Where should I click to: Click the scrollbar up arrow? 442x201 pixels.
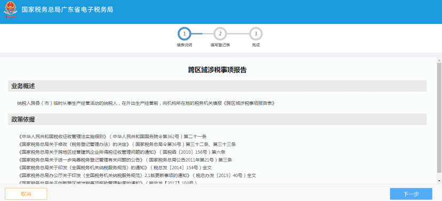[x=439, y=60]
